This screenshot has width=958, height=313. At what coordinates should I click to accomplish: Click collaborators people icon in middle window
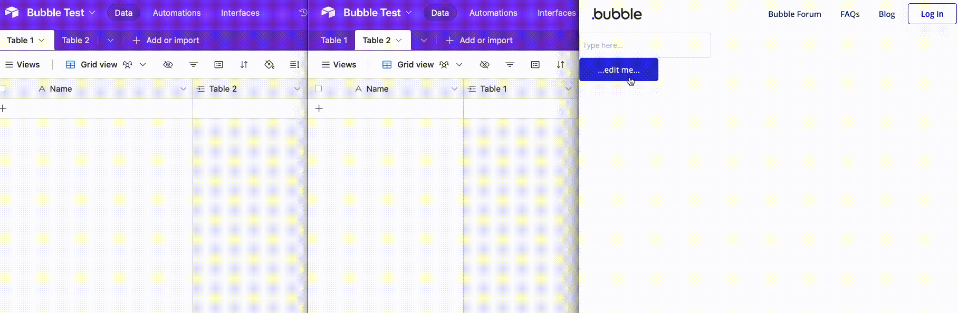[444, 64]
